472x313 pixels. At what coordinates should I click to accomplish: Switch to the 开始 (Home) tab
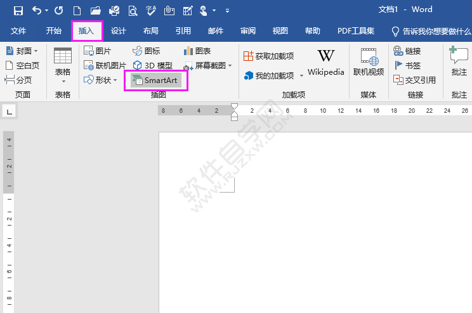53,31
